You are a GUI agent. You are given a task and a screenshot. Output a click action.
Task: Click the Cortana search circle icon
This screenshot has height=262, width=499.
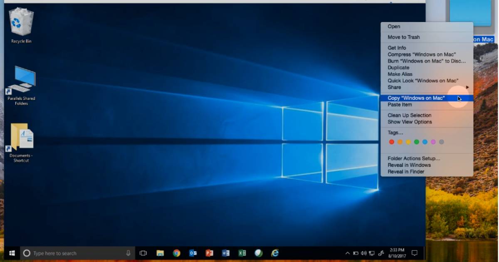[x=27, y=253]
